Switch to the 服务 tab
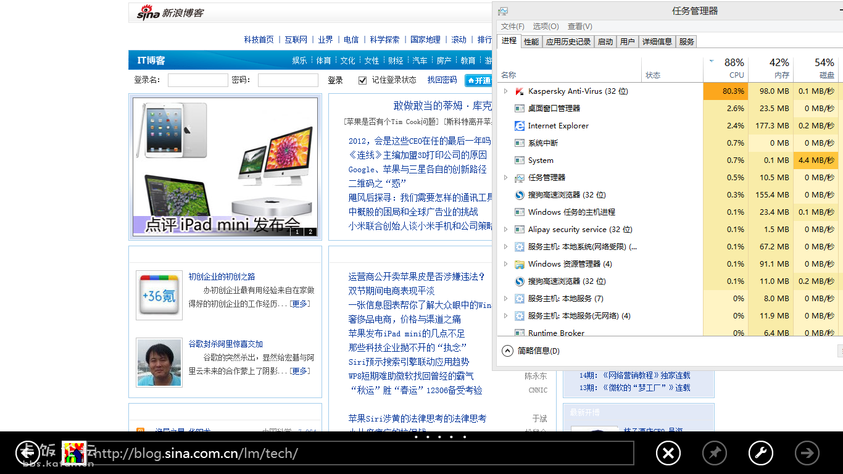Viewport: 843px width, 474px height. click(x=686, y=42)
